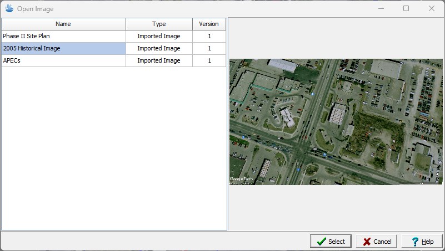445x251 pixels.
Task: Sort the list by Name column header
Action: (x=63, y=24)
